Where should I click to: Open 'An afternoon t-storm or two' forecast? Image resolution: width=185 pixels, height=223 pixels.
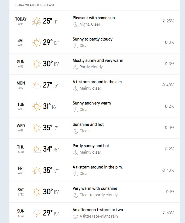click(98, 210)
